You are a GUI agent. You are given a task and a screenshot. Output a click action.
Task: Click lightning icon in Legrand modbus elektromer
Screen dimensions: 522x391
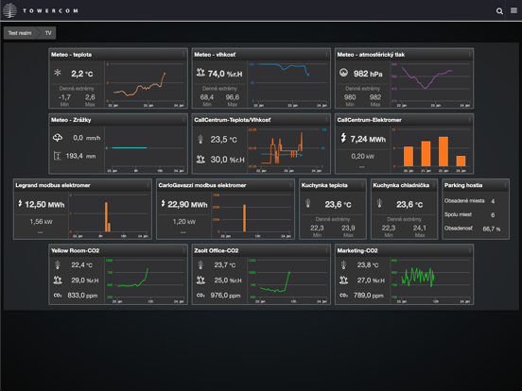(x=20, y=203)
